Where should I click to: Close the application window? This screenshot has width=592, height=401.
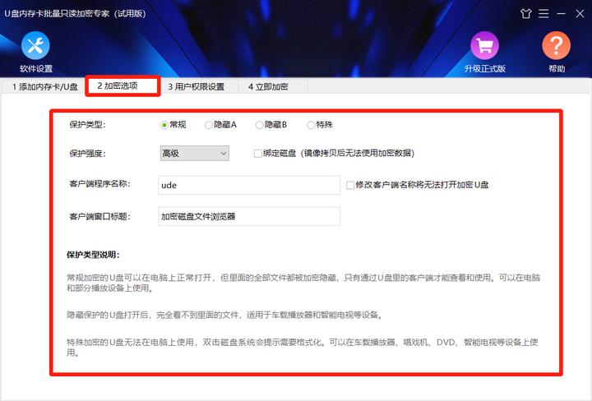click(580, 14)
